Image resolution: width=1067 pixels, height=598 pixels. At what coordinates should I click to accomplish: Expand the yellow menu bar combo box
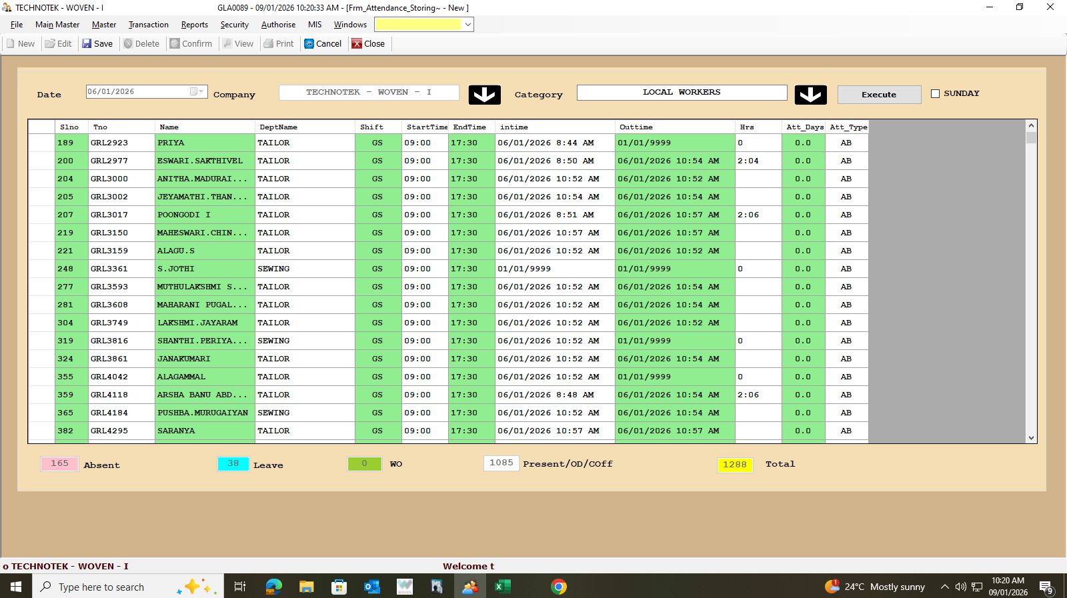[468, 25]
